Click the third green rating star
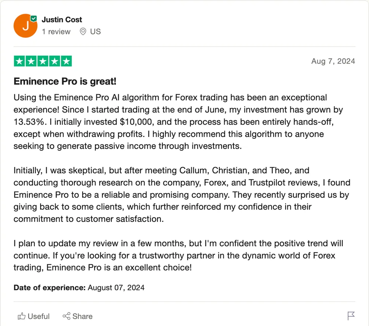The width and height of the screenshot is (369, 326). pos(43,61)
